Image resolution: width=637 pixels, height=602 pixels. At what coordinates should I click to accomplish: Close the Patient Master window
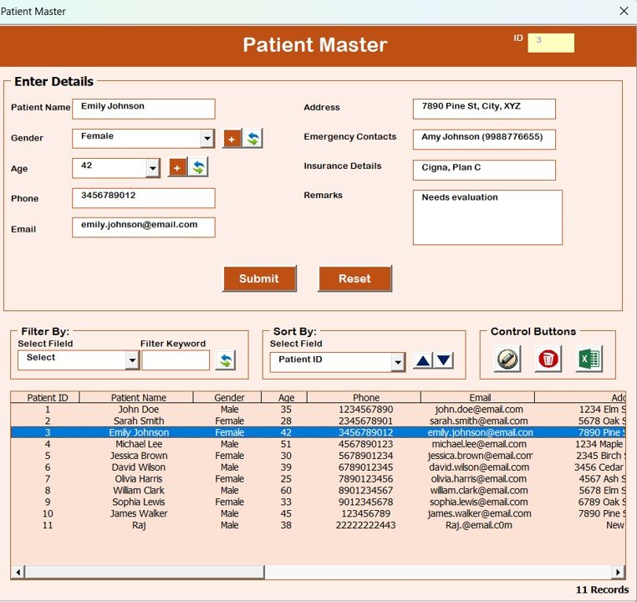coord(624,11)
